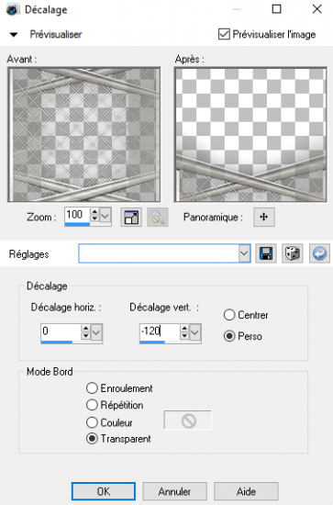Click the Prévisualiser label
The image size is (333, 505).
tap(56, 34)
